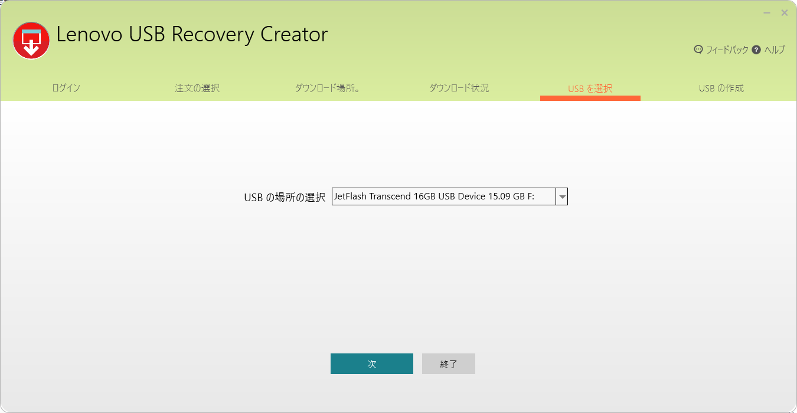Click the USB の場所の選択 label
This screenshot has height=413, width=797.
pyautogui.click(x=285, y=198)
